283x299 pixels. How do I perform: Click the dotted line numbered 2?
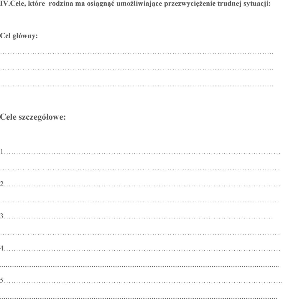pos(140,184)
